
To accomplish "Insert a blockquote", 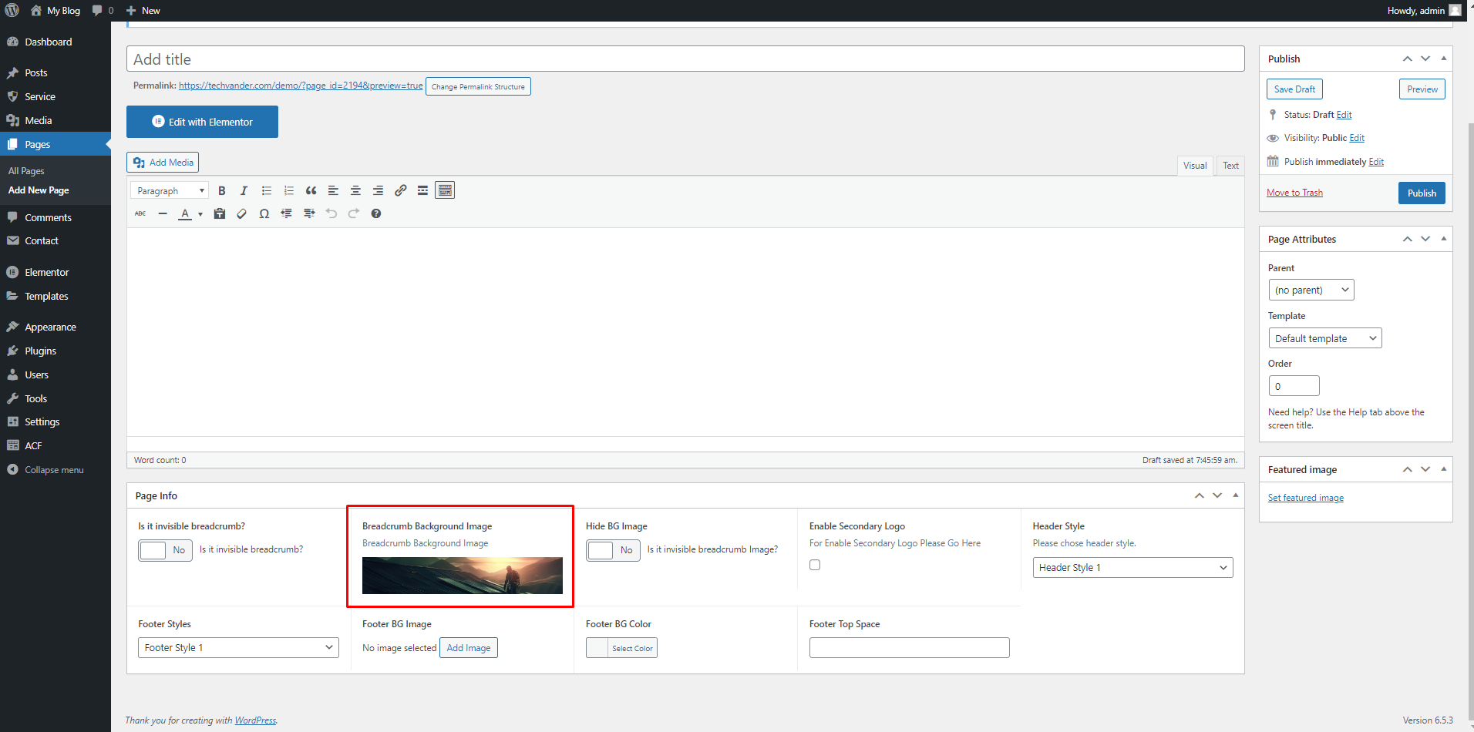I will (311, 191).
